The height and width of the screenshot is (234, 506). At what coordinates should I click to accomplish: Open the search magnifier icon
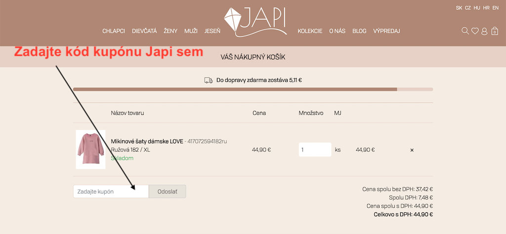pyautogui.click(x=465, y=31)
